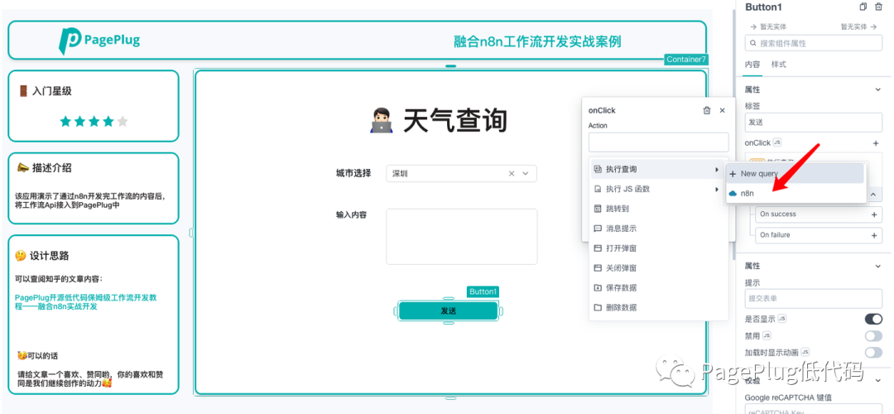Add a new onClick action with plus icon
Screen dimensions: 894x414
point(876,142)
